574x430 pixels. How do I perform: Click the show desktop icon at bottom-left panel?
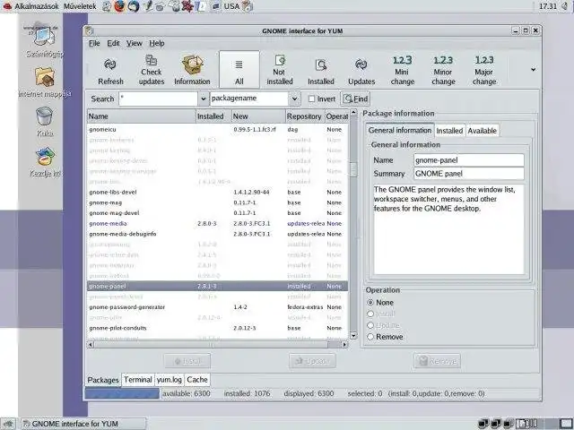8,424
